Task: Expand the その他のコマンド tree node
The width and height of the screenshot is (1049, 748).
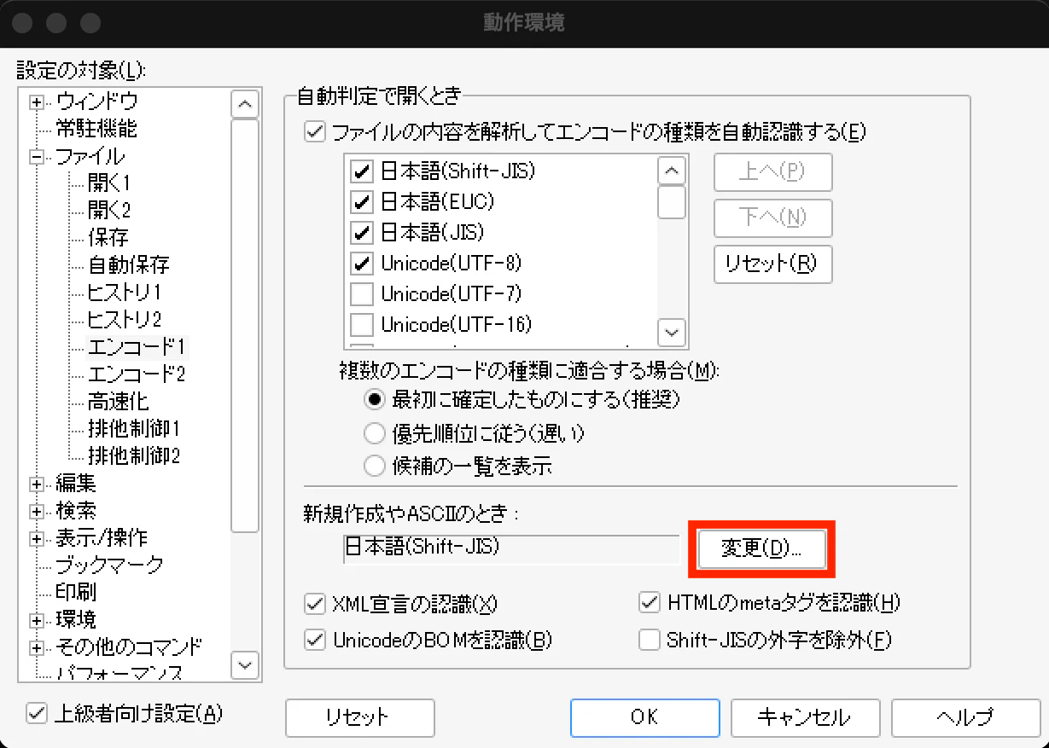Action: (37, 647)
